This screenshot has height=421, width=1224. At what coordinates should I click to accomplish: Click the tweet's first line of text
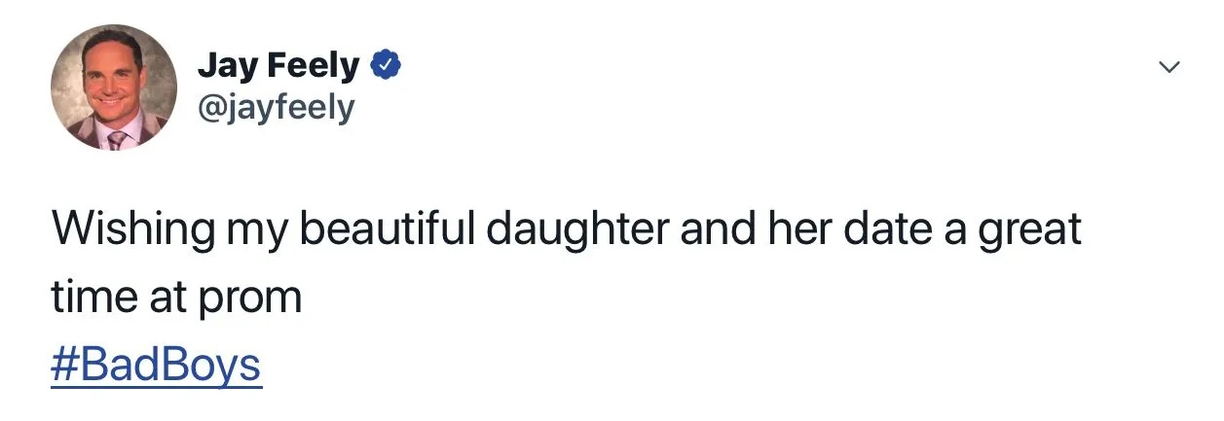[566, 230]
